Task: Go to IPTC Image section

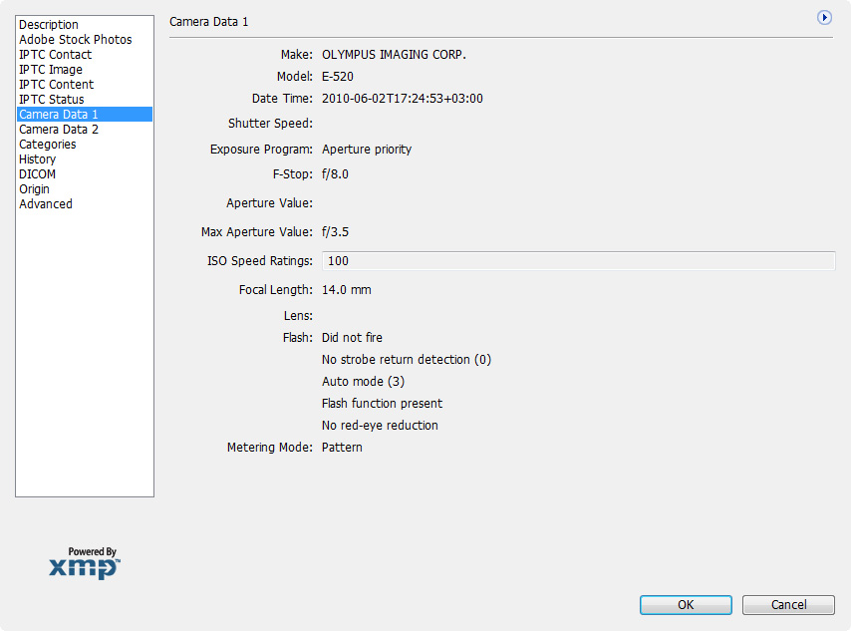Action: tap(51, 70)
